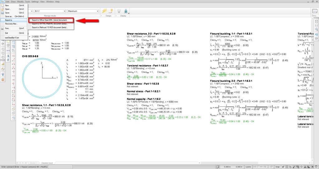Open the View menu
Viewport: 319px width, 169px height.
(42, 2)
